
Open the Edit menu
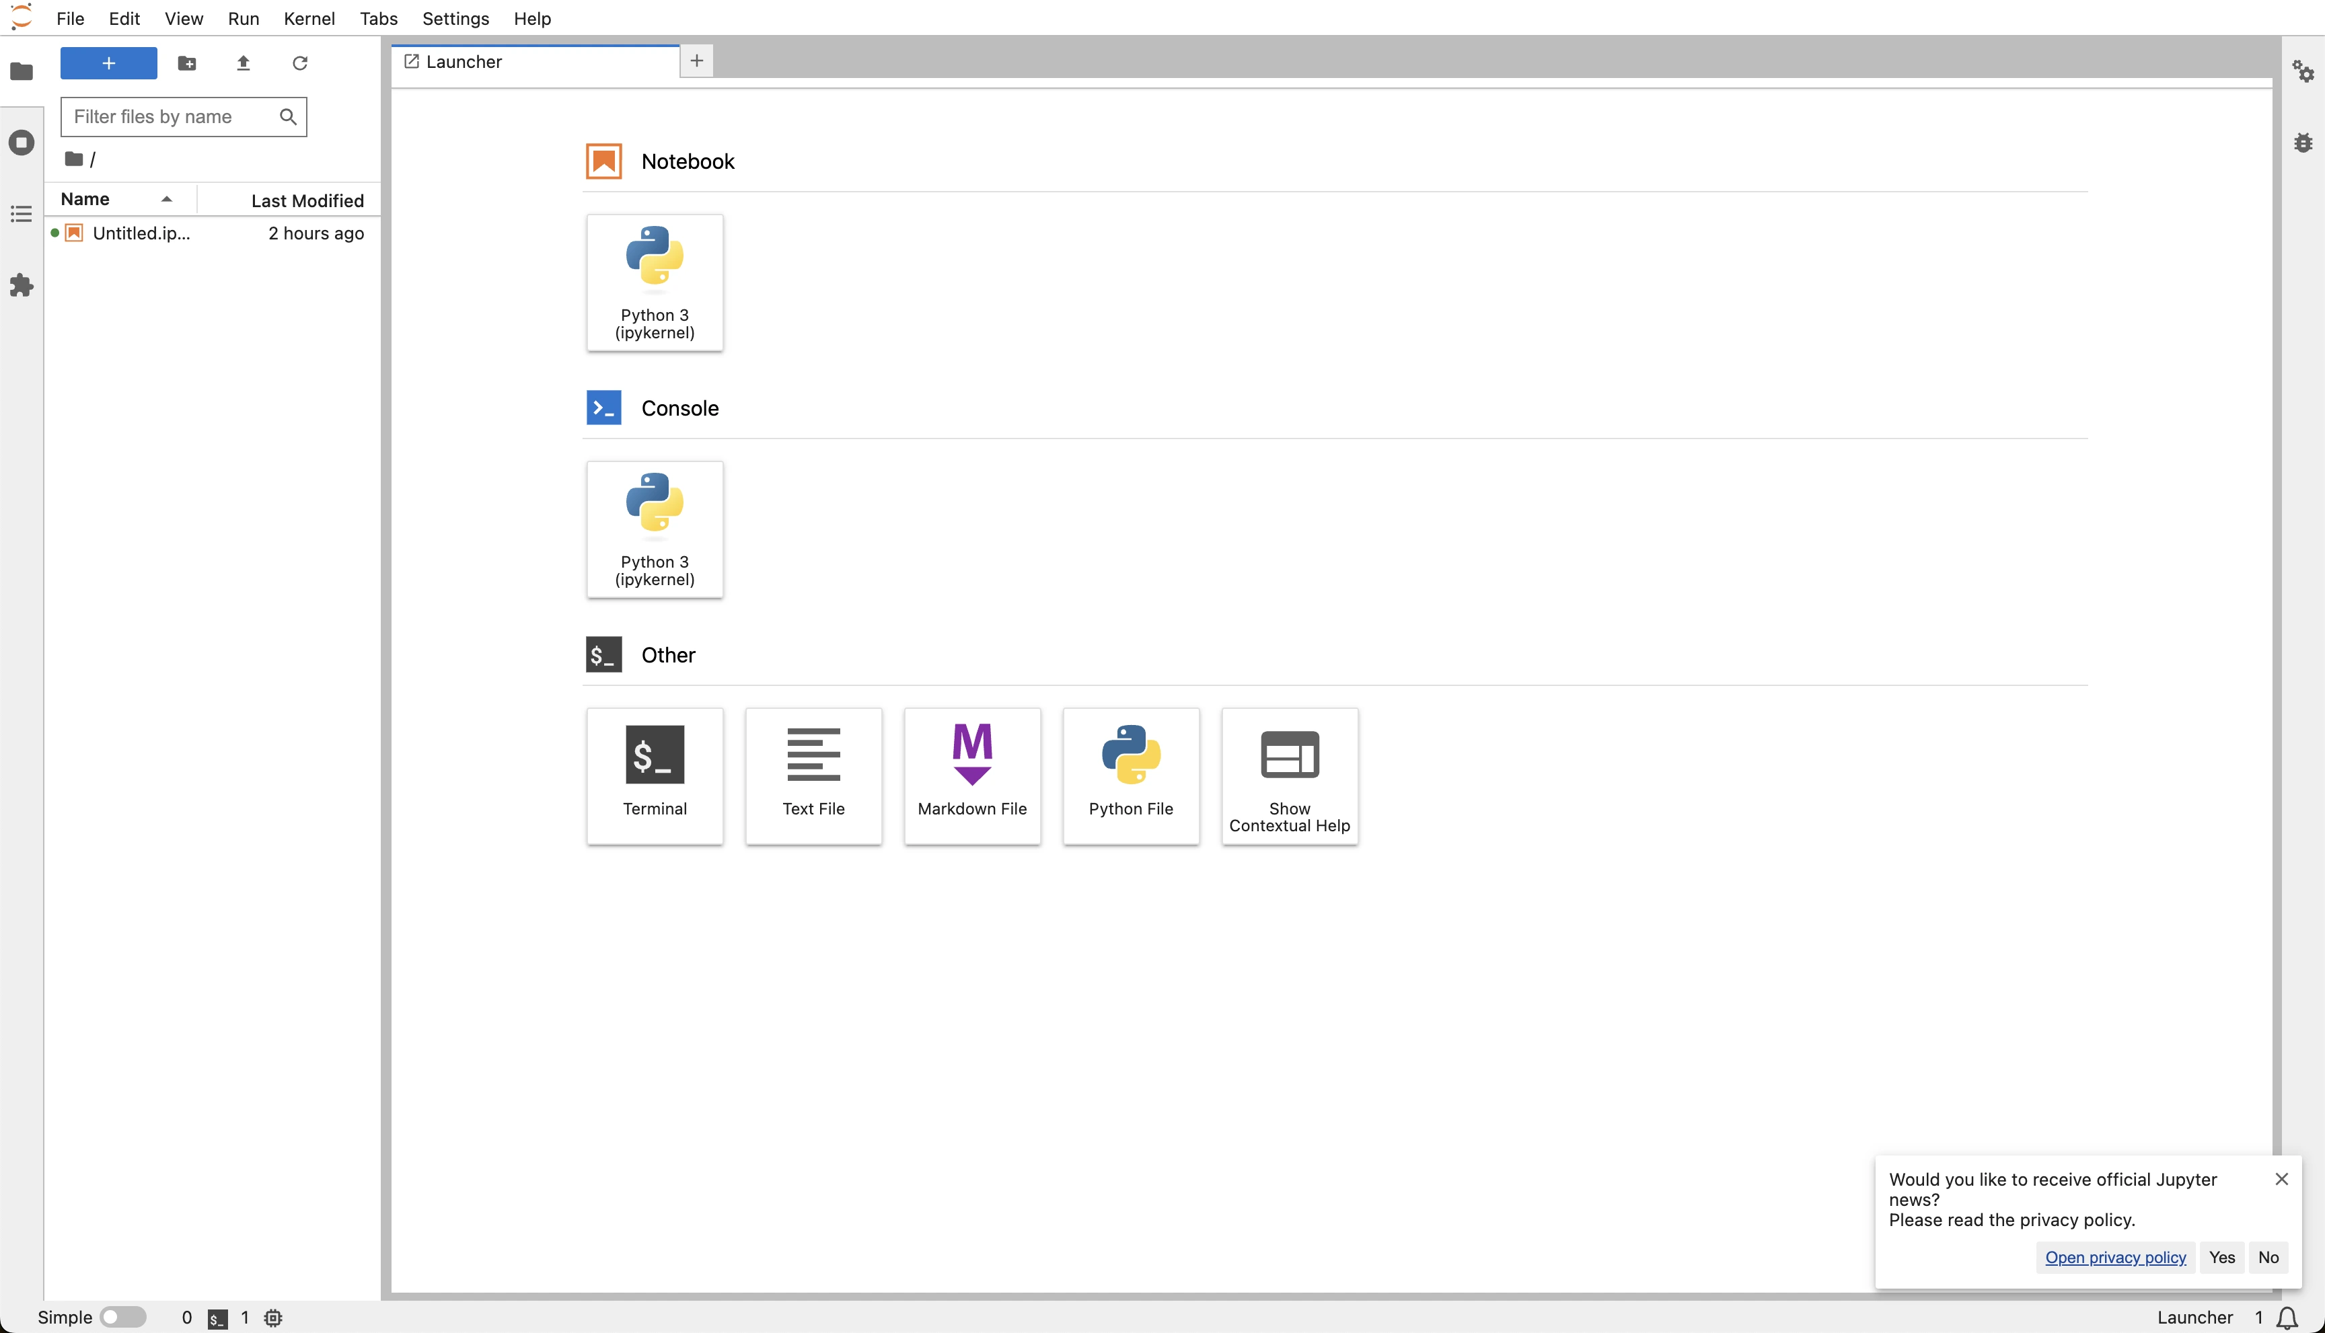pos(124,18)
